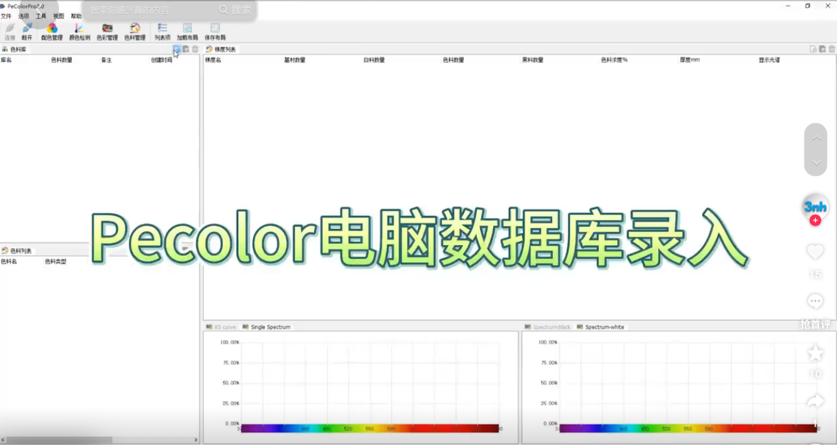This screenshot has height=445, width=837.
Task: Select the 色料库 panel tab
Action: click(x=14, y=49)
